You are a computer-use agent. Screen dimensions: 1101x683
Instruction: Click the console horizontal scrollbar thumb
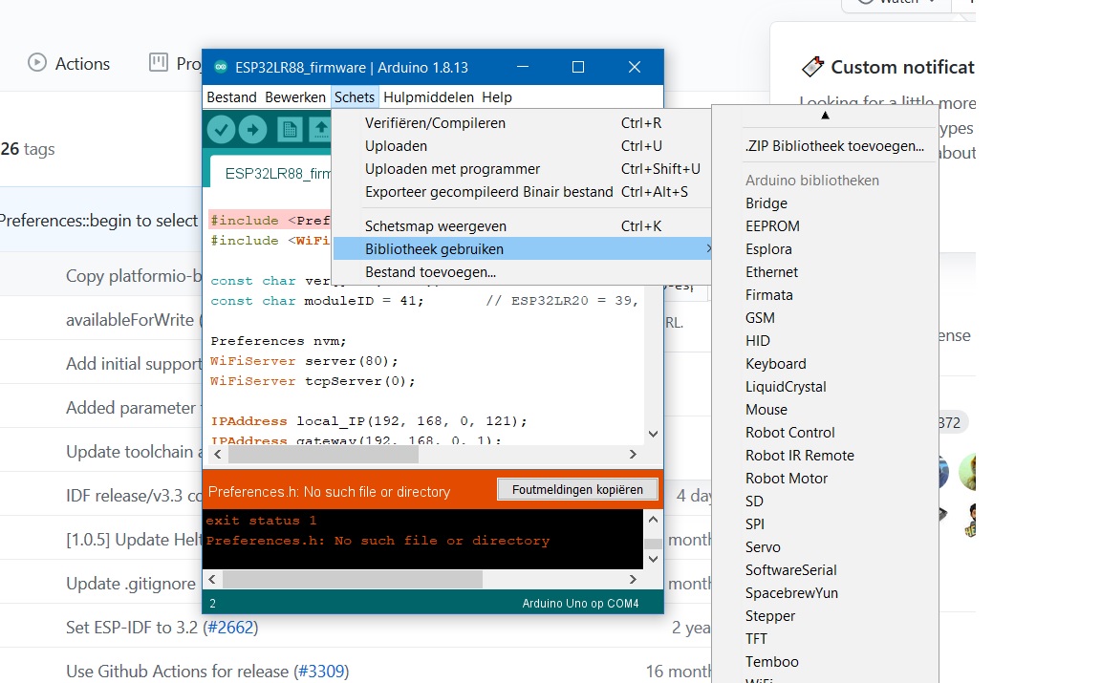[353, 579]
